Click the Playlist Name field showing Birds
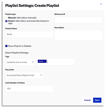 pos(29,34)
